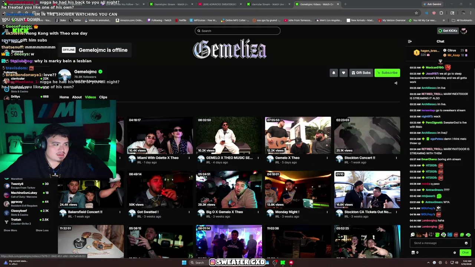
Task: Click the Get KICKs button
Action: (x=448, y=31)
